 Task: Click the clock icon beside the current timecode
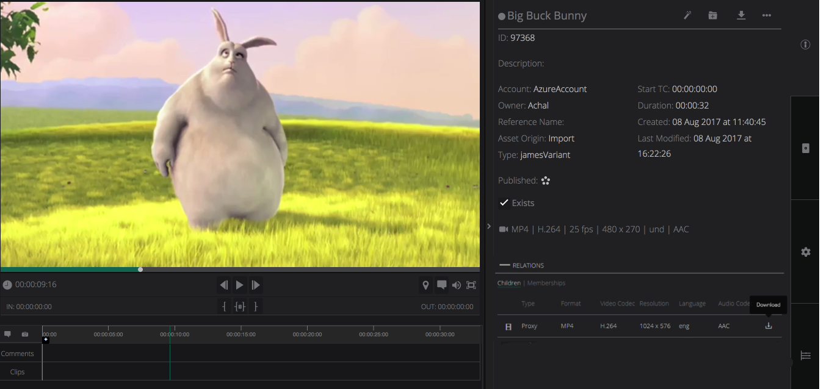click(x=7, y=285)
